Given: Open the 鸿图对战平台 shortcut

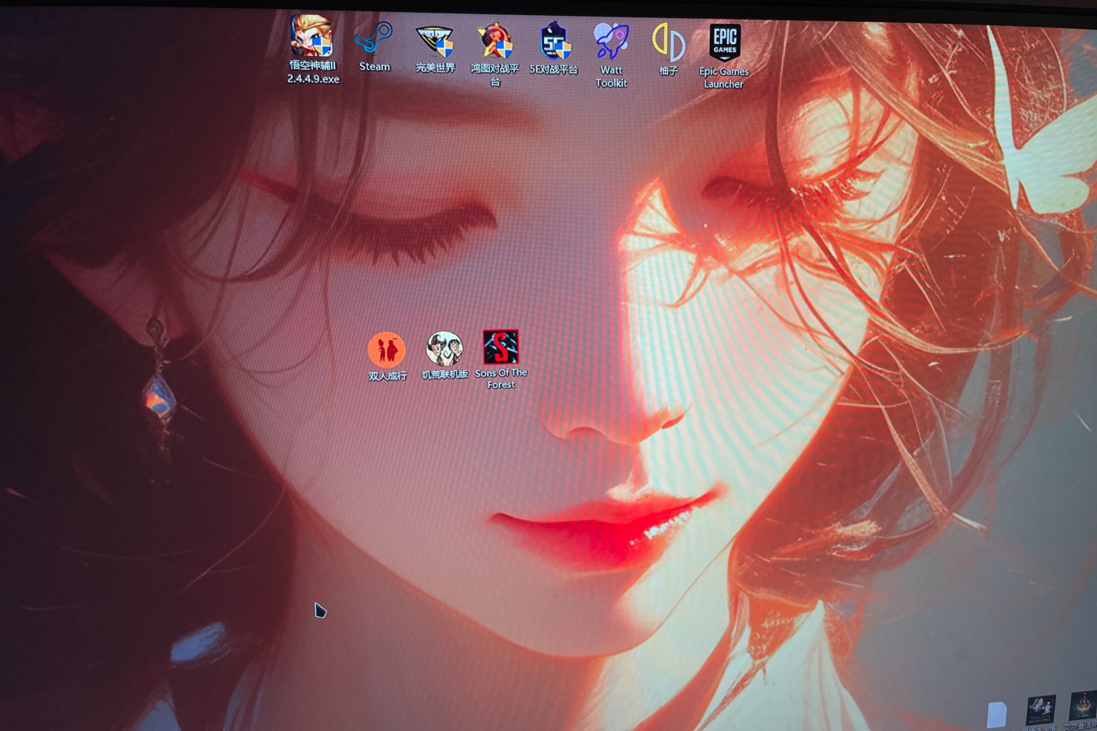Looking at the screenshot, I should click(x=495, y=40).
